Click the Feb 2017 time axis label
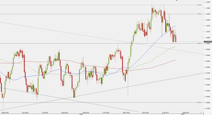 click(x=186, y=113)
